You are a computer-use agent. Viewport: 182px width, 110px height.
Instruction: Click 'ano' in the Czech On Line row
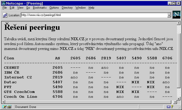120,97
